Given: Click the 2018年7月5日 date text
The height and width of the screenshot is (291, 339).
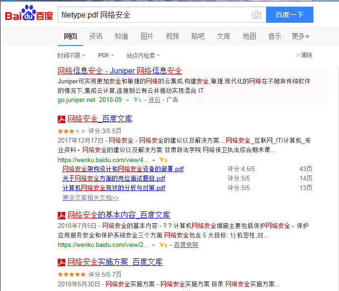Looking at the screenshot, I should point(77,226).
